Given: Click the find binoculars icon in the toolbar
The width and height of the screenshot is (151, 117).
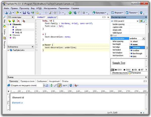Looking at the screenshot, I should click(x=84, y=13).
